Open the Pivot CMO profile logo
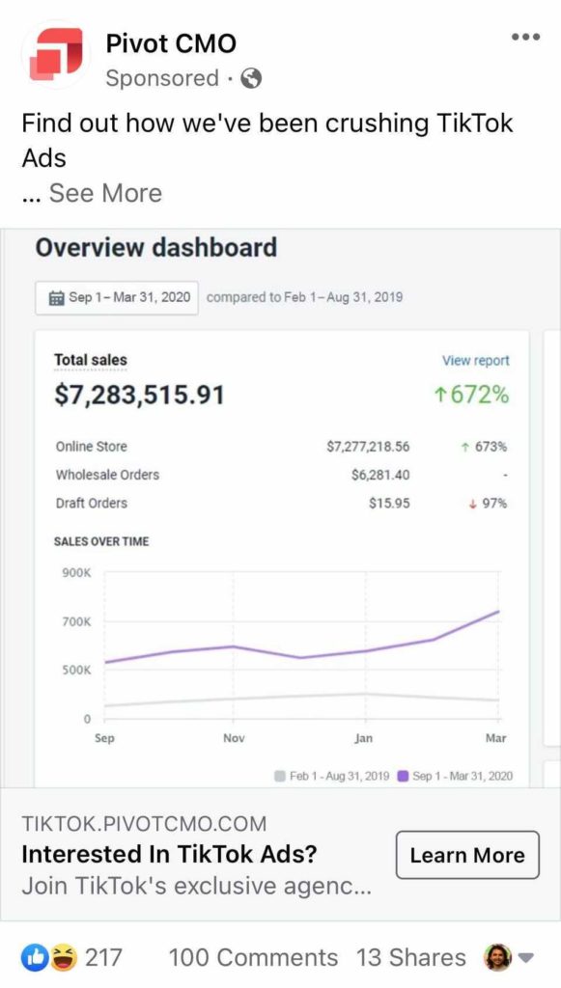 [55, 54]
